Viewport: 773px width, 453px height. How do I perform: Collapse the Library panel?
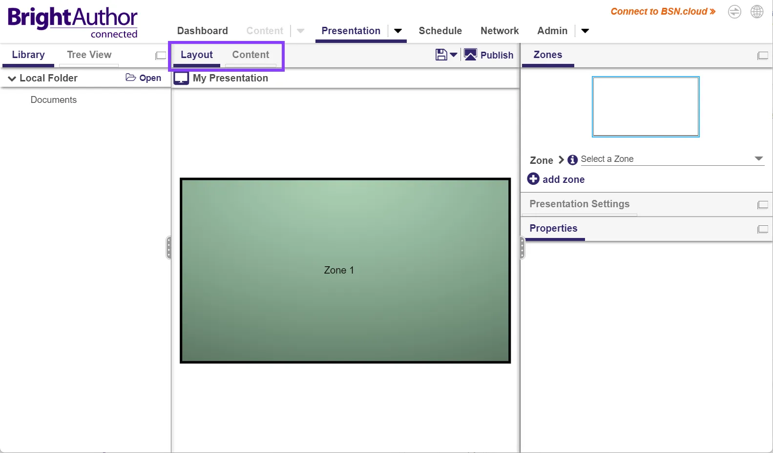161,56
